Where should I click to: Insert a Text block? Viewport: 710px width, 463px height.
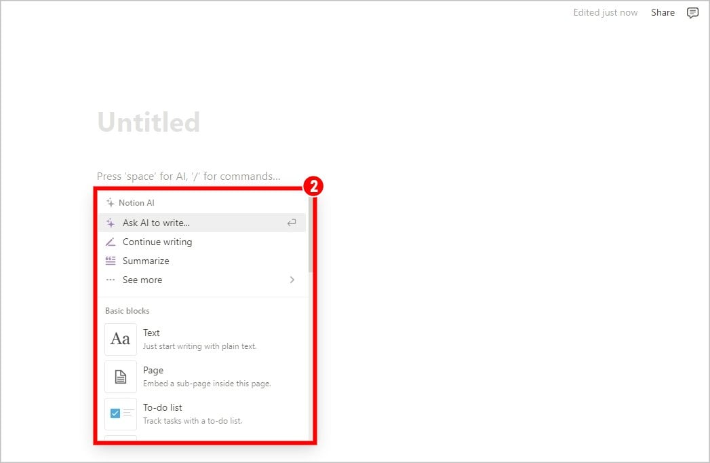202,339
